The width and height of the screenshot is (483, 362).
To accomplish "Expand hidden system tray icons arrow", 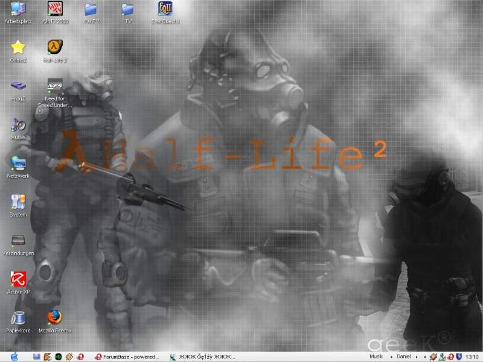I will [x=425, y=357].
